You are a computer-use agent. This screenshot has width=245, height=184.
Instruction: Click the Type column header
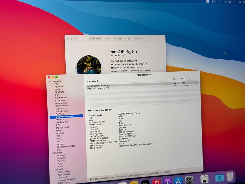coord(174,79)
